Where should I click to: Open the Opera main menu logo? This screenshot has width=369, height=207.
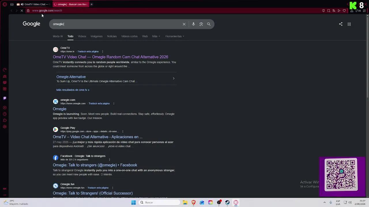coord(5,4)
